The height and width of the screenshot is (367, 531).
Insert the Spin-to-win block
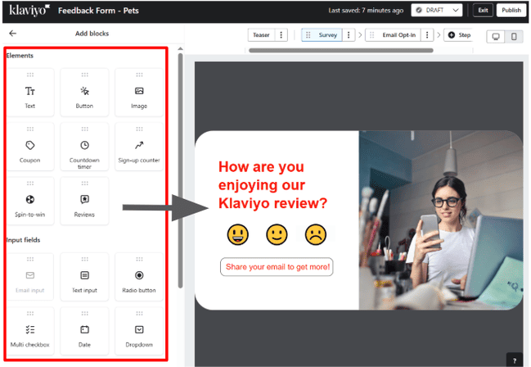30,202
